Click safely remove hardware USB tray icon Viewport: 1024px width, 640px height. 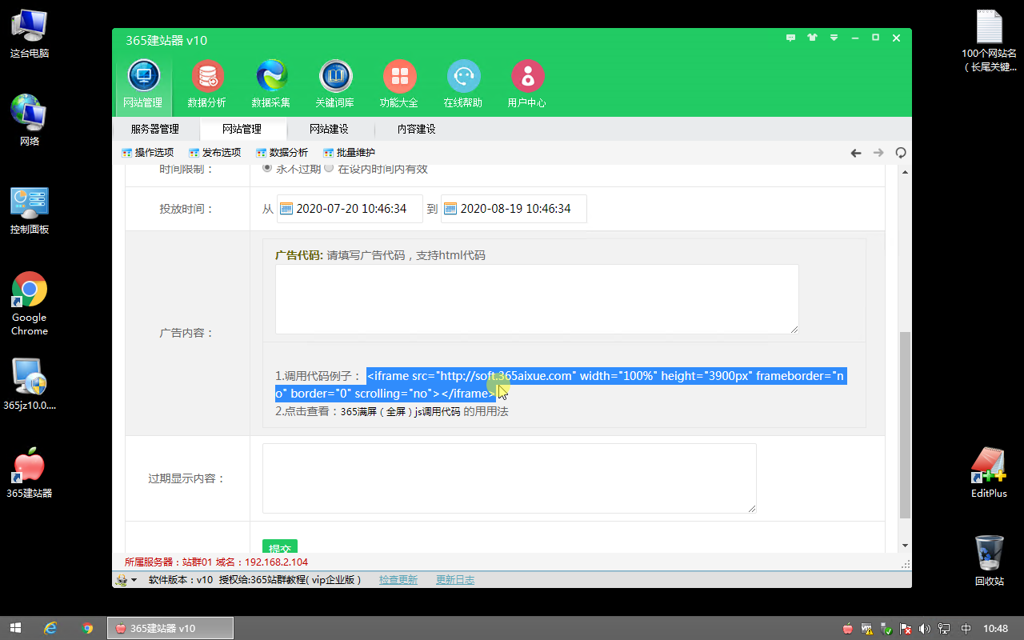886,629
